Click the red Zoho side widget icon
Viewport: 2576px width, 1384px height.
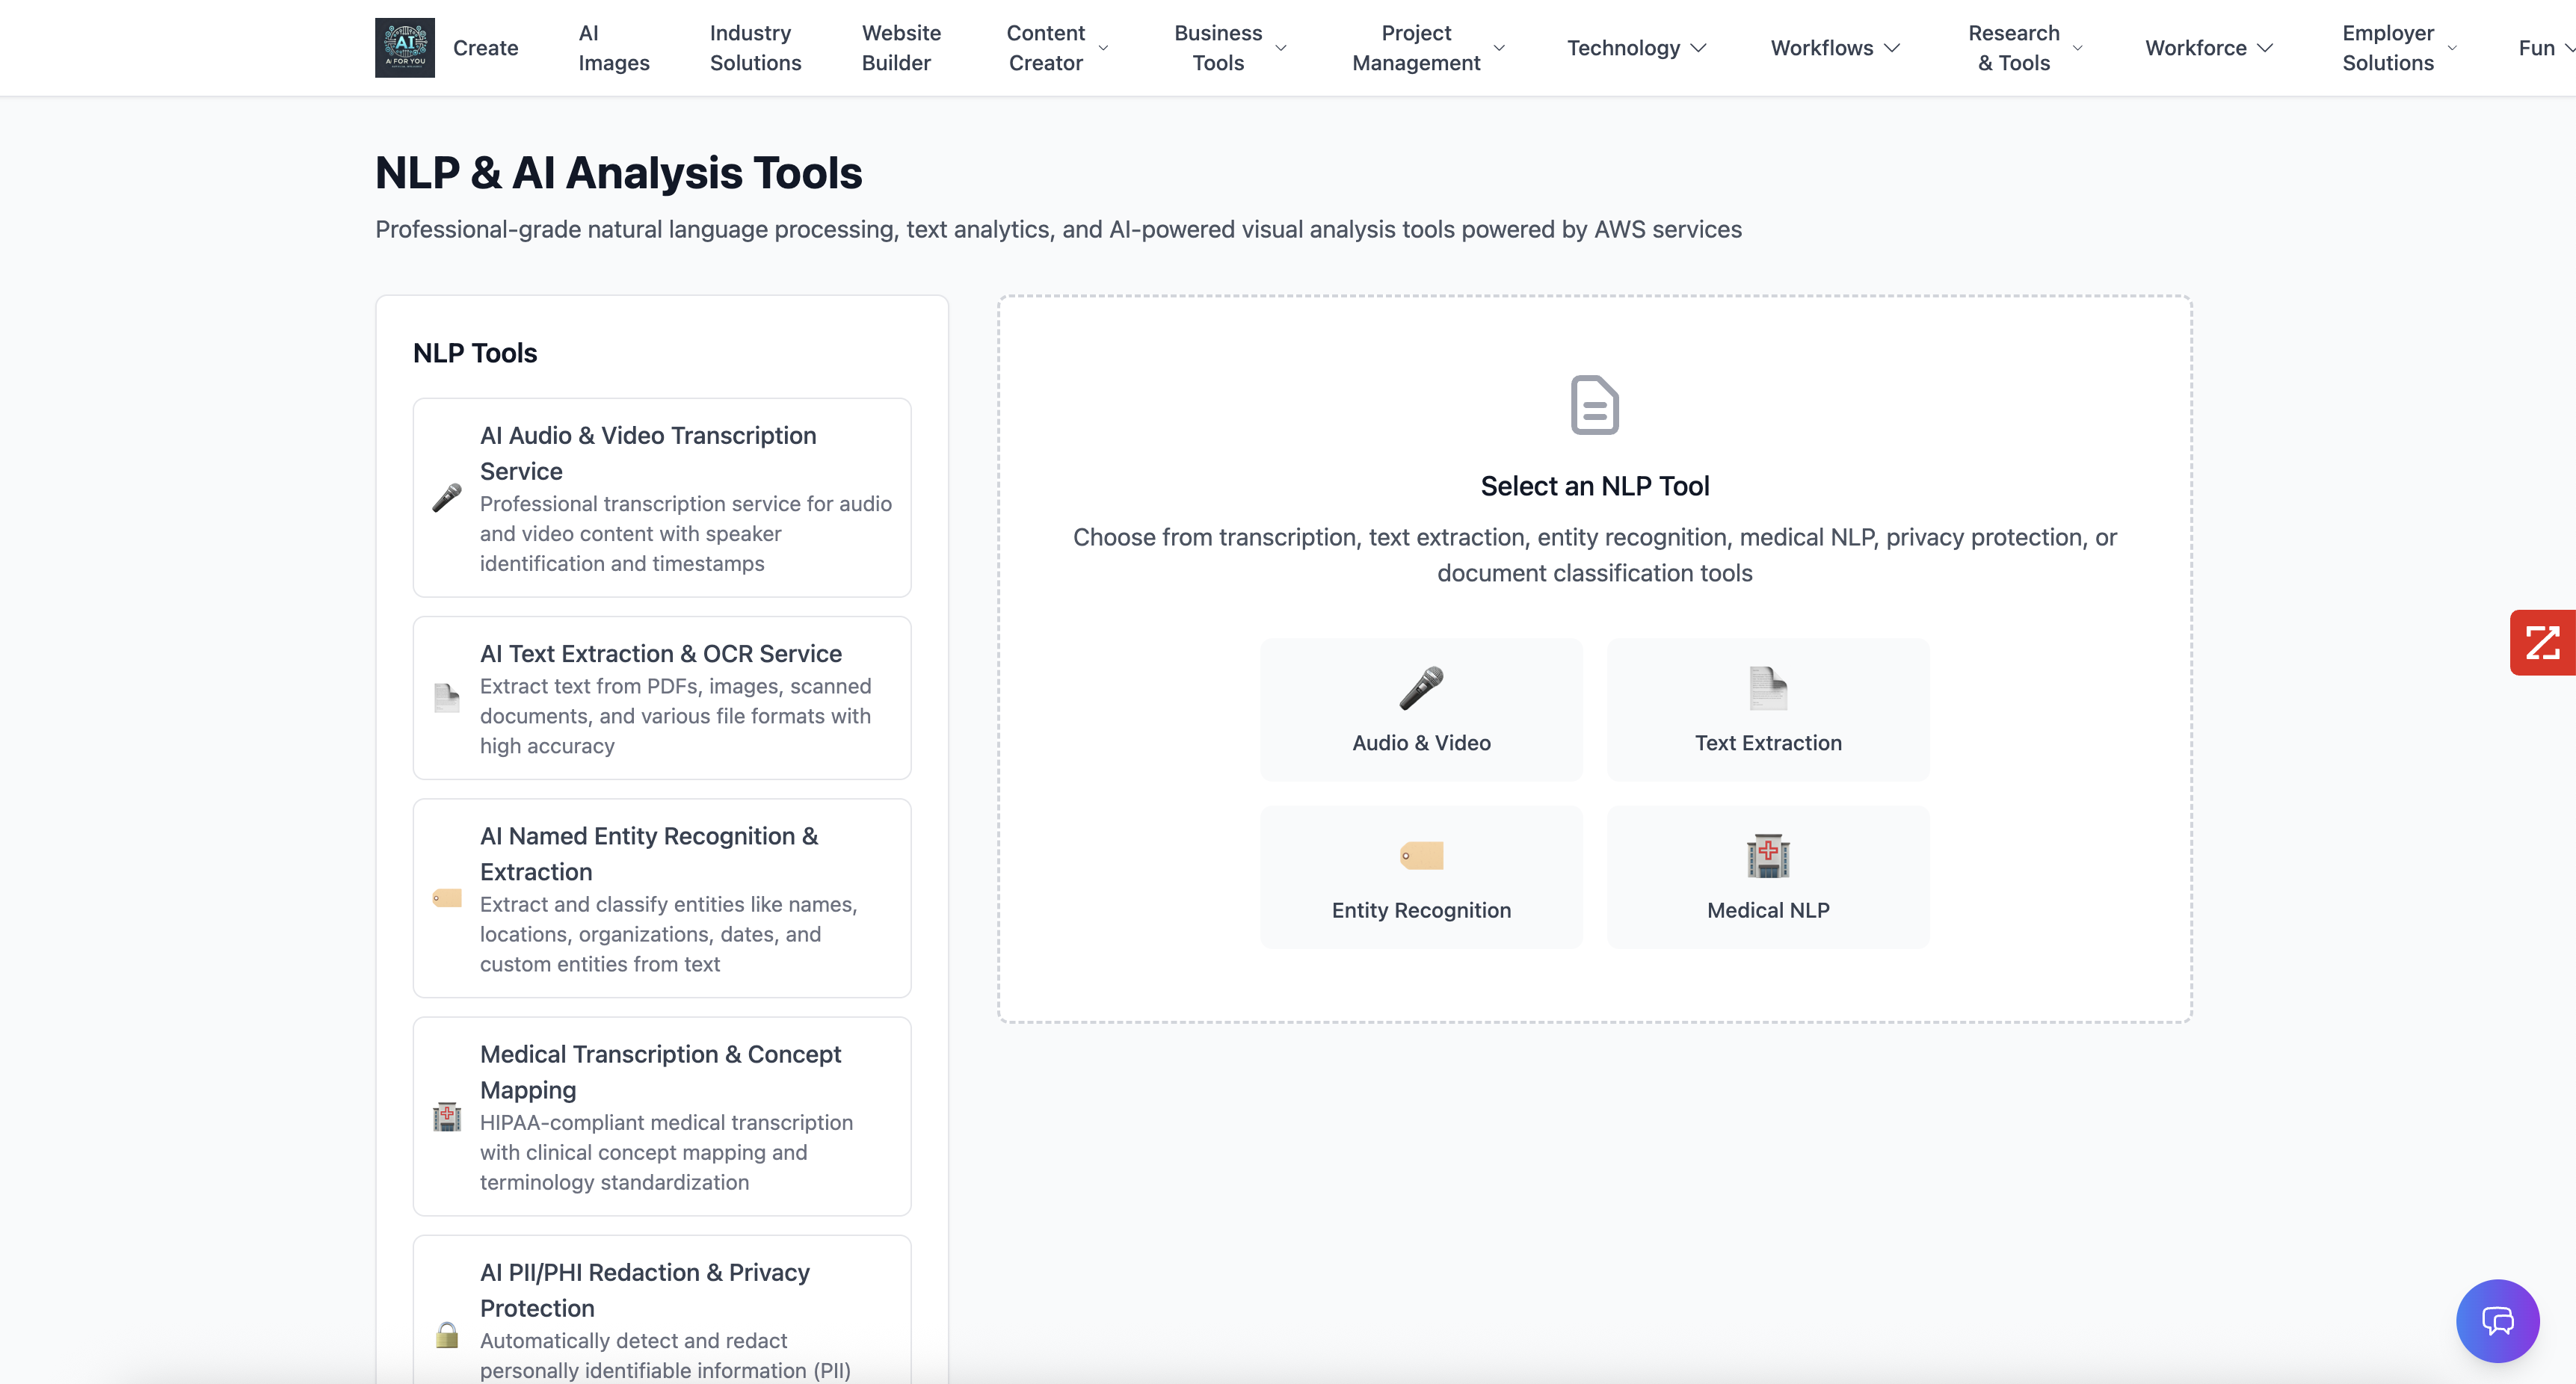pyautogui.click(x=2542, y=643)
